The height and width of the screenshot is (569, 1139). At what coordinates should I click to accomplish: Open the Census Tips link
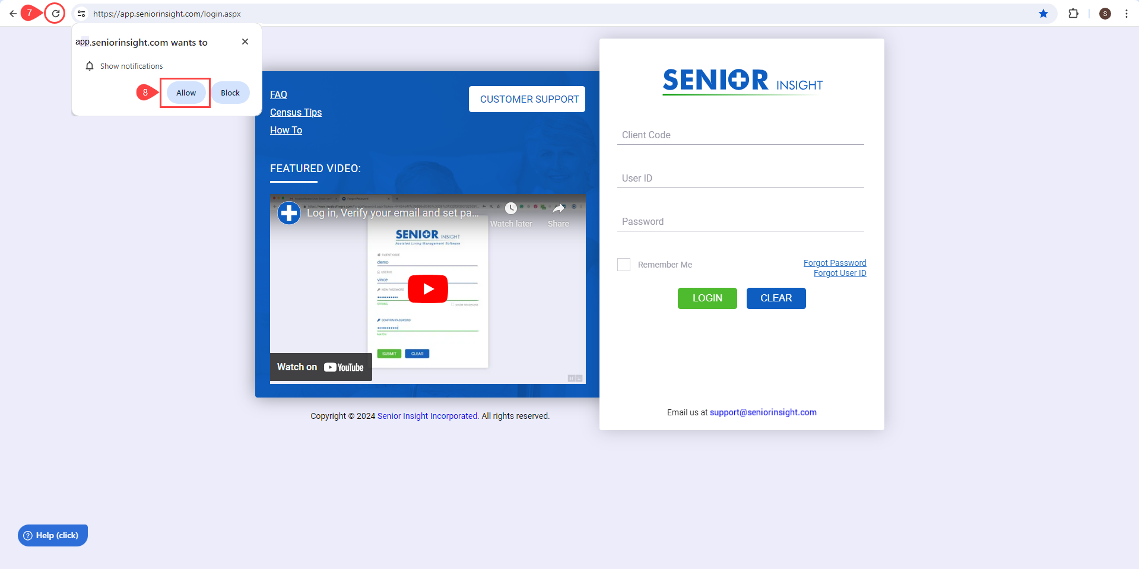pyautogui.click(x=296, y=112)
